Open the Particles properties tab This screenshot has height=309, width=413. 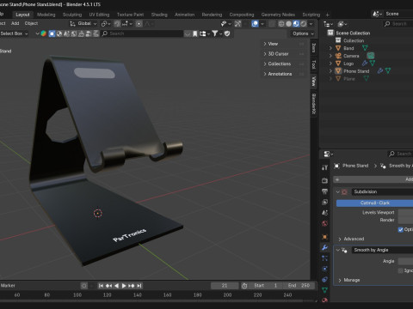[x=324, y=258]
